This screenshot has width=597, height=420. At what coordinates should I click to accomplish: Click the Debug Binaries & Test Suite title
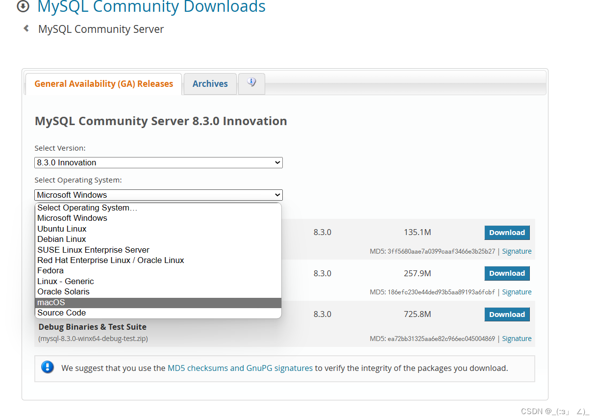click(93, 327)
